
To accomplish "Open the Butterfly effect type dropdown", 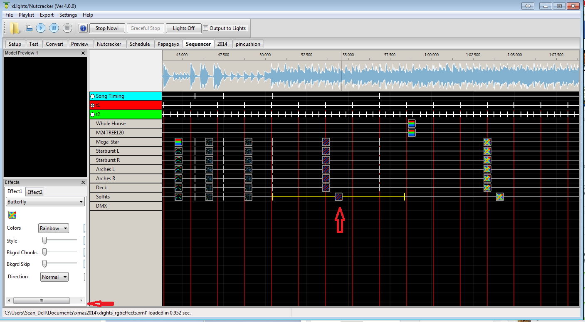I will coord(45,202).
